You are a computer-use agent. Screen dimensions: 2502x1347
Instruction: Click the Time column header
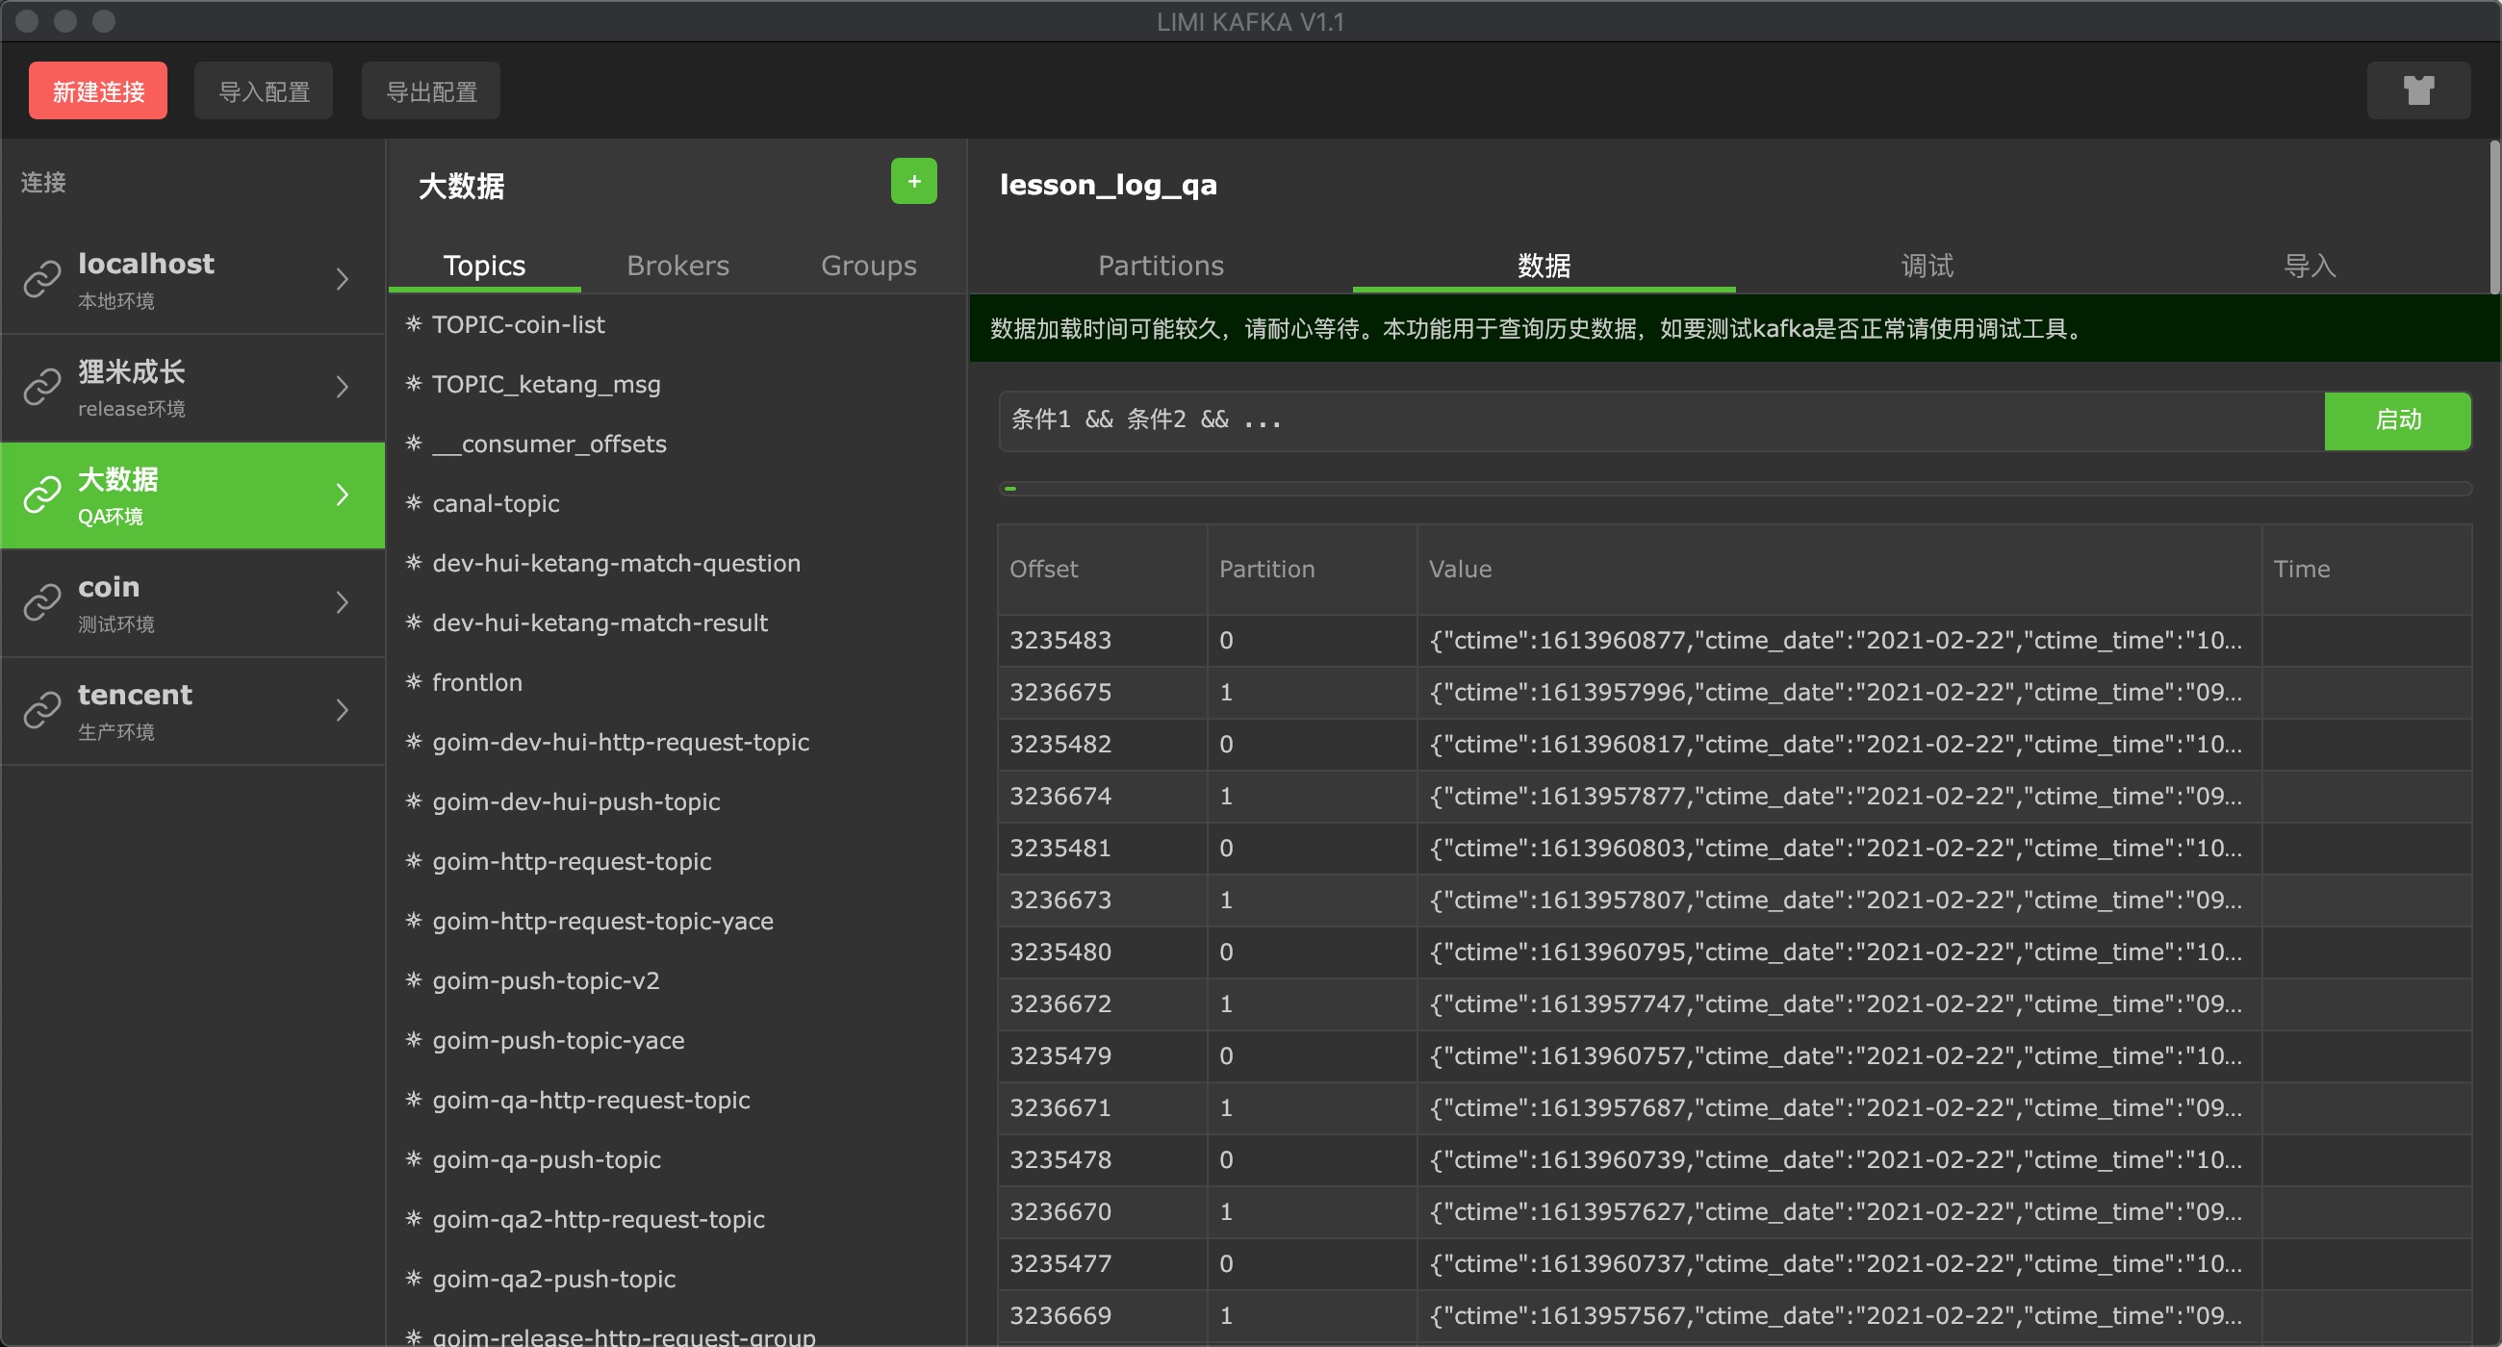coord(2367,569)
